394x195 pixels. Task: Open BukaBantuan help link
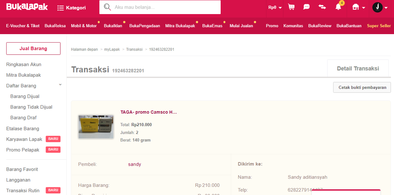coord(349,26)
